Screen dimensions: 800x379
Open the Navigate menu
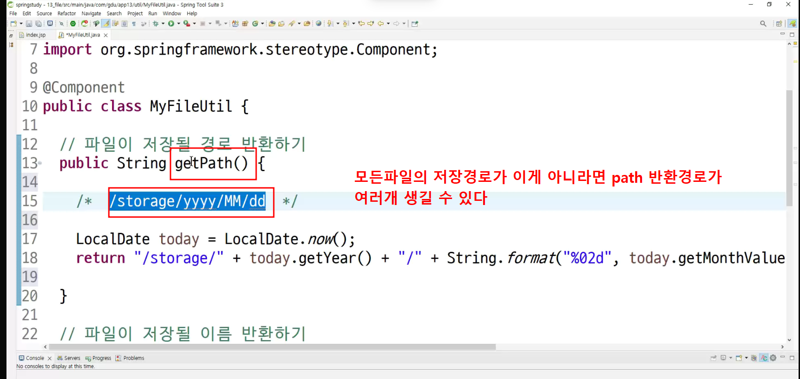91,13
